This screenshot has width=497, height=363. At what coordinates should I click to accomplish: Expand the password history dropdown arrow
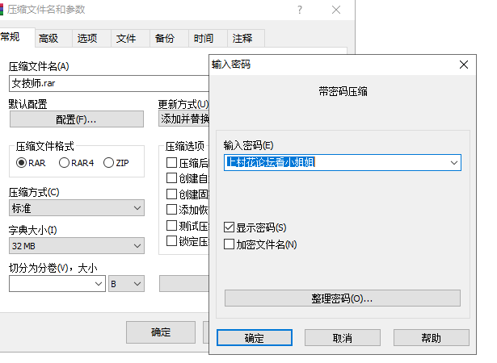pos(453,163)
